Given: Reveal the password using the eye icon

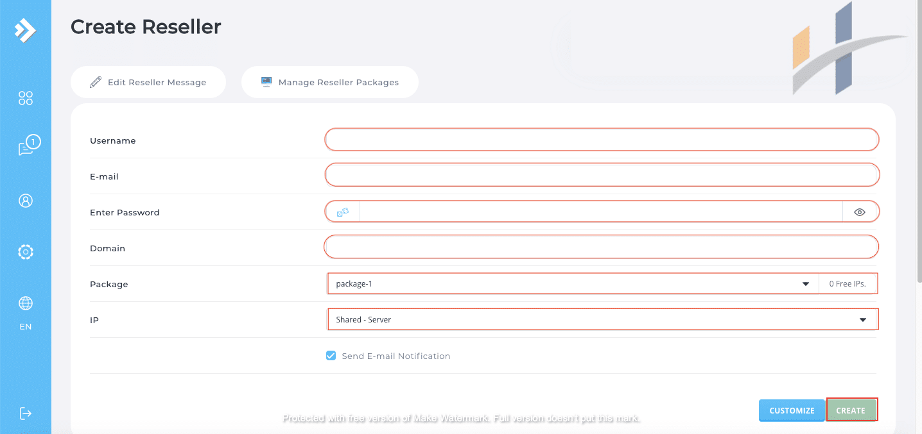Looking at the screenshot, I should [x=860, y=212].
